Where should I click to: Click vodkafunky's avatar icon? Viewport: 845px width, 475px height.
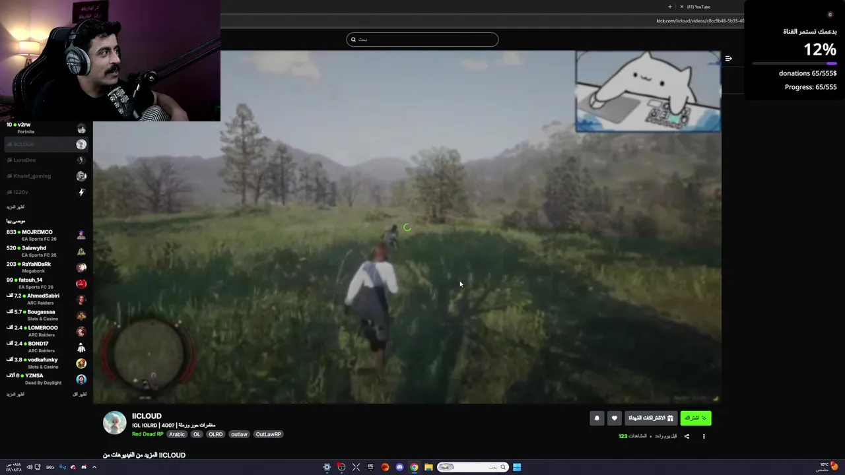click(x=81, y=364)
